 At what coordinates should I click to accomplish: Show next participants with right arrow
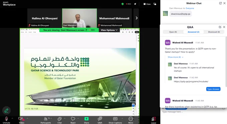click(x=137, y=18)
